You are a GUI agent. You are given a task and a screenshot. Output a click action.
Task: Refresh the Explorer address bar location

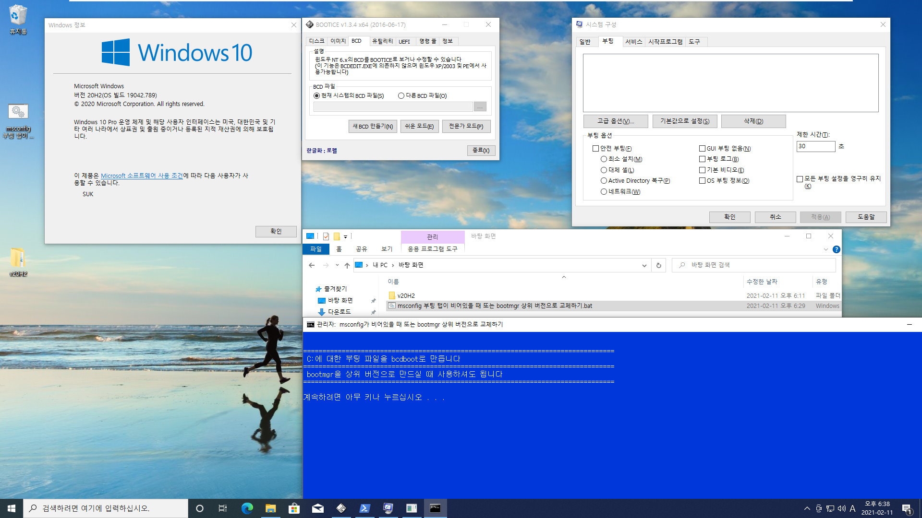(x=658, y=265)
